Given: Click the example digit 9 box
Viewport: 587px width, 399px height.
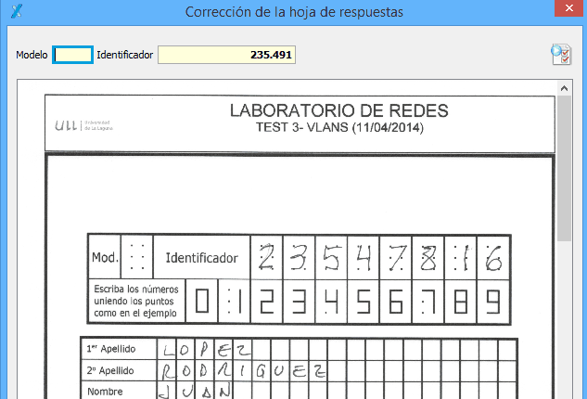Looking at the screenshot, I should [x=493, y=302].
